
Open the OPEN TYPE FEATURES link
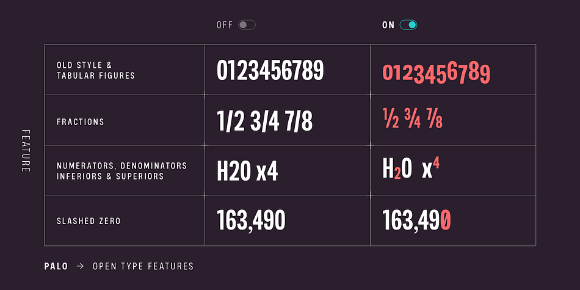click(x=143, y=266)
